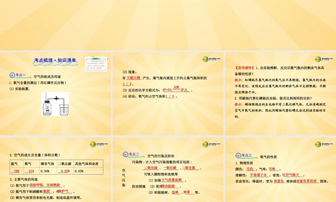The image size is (336, 202).
Task: Click heading 空气的污染及防治
Action: [x=161, y=156]
